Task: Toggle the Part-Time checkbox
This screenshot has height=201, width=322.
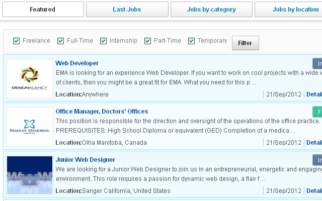Action: click(147, 41)
